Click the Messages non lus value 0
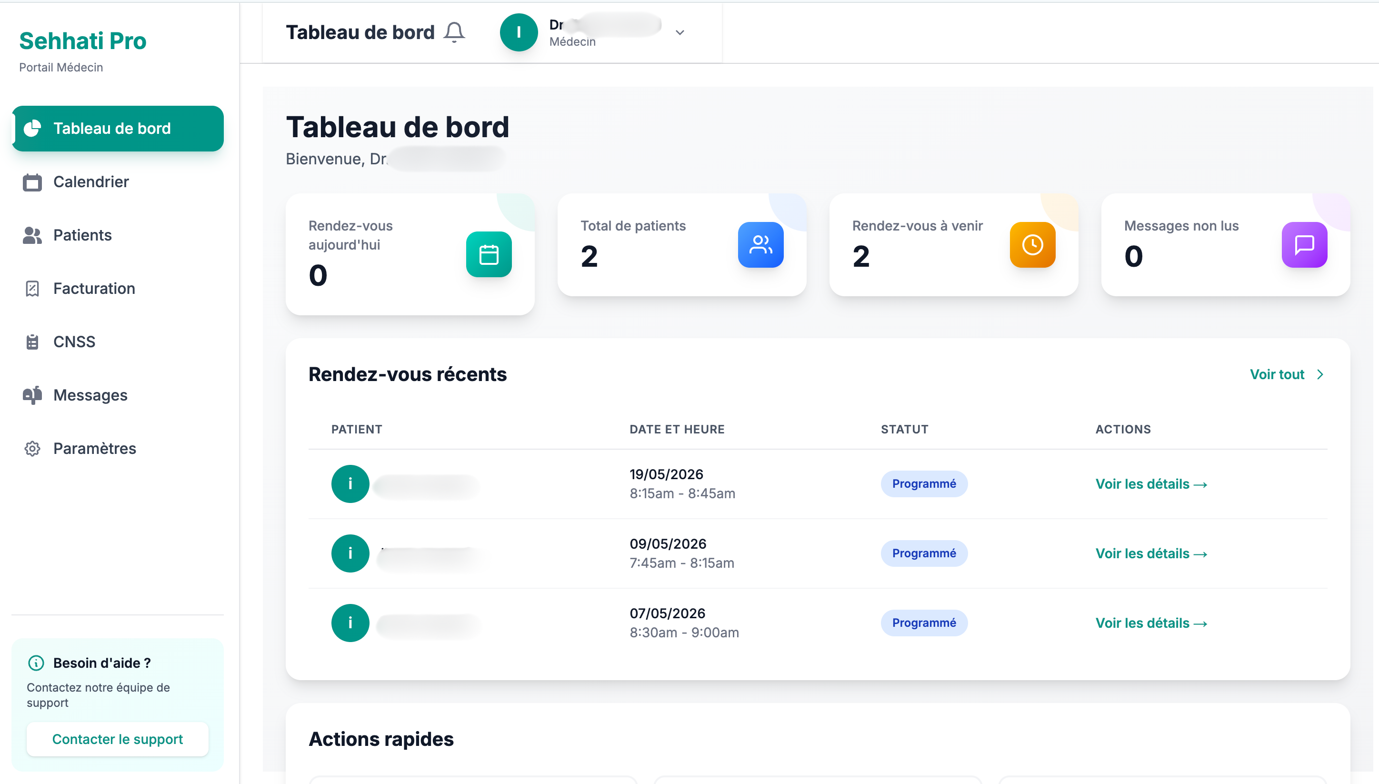The width and height of the screenshot is (1379, 784). [1134, 256]
